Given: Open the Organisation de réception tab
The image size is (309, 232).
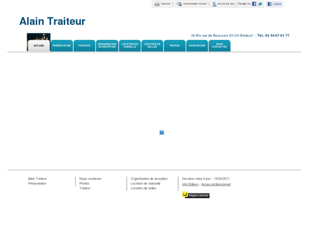Looking at the screenshot, I should click(x=107, y=46).
